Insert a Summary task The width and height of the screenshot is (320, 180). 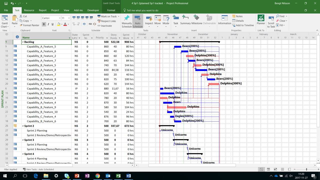185,20
